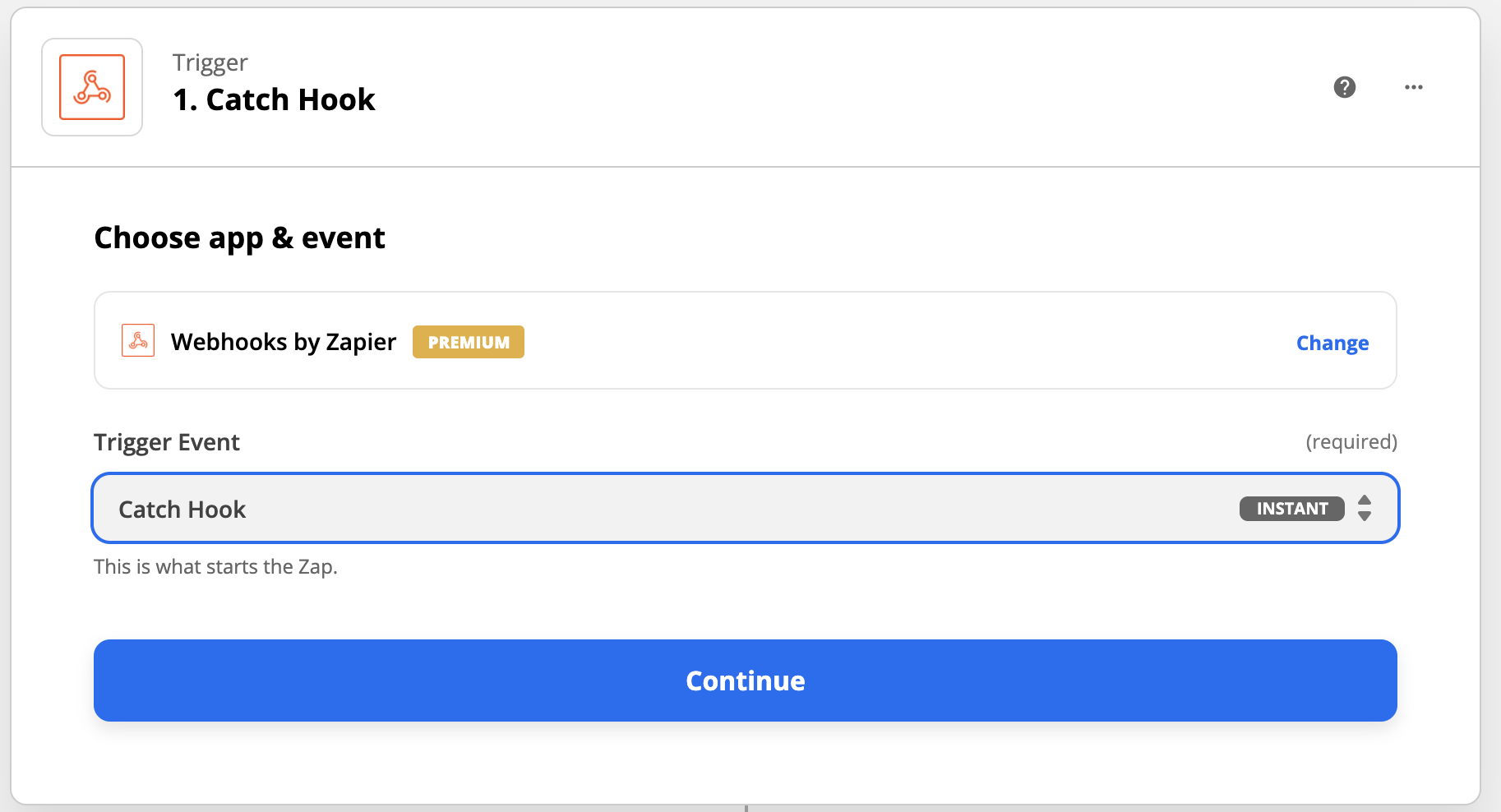Click the INSTANT badge in Trigger Event field
The image size is (1501, 812).
click(1291, 509)
